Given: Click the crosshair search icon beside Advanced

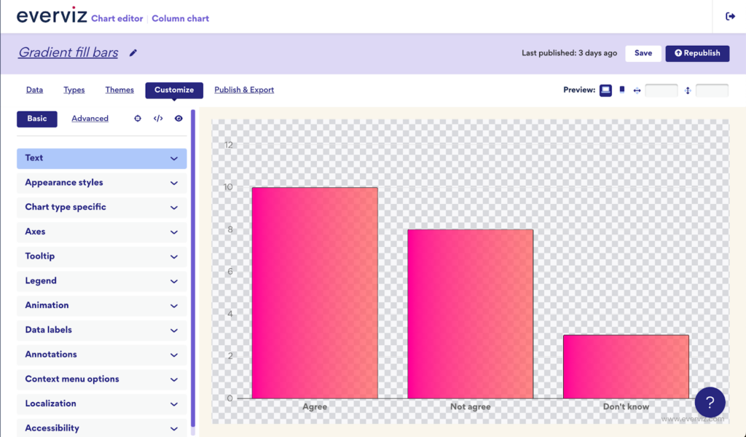Looking at the screenshot, I should click(x=138, y=118).
